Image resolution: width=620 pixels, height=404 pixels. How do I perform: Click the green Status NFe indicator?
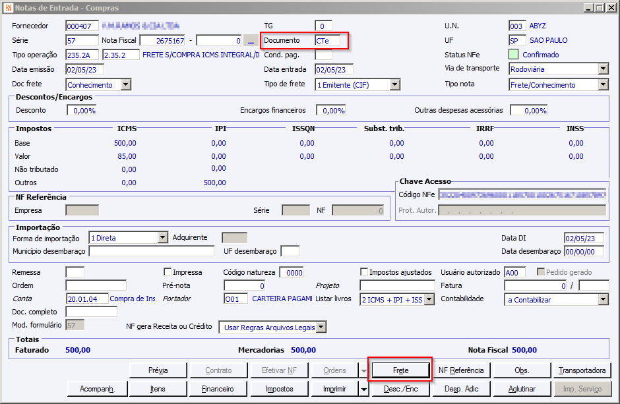point(514,55)
